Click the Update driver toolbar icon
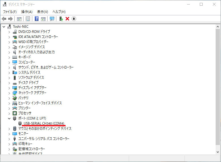 coord(61,19)
